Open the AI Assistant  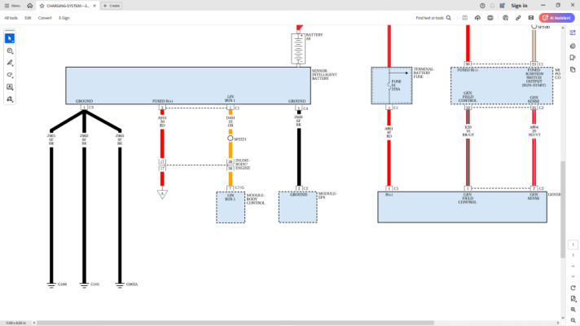[x=556, y=18]
